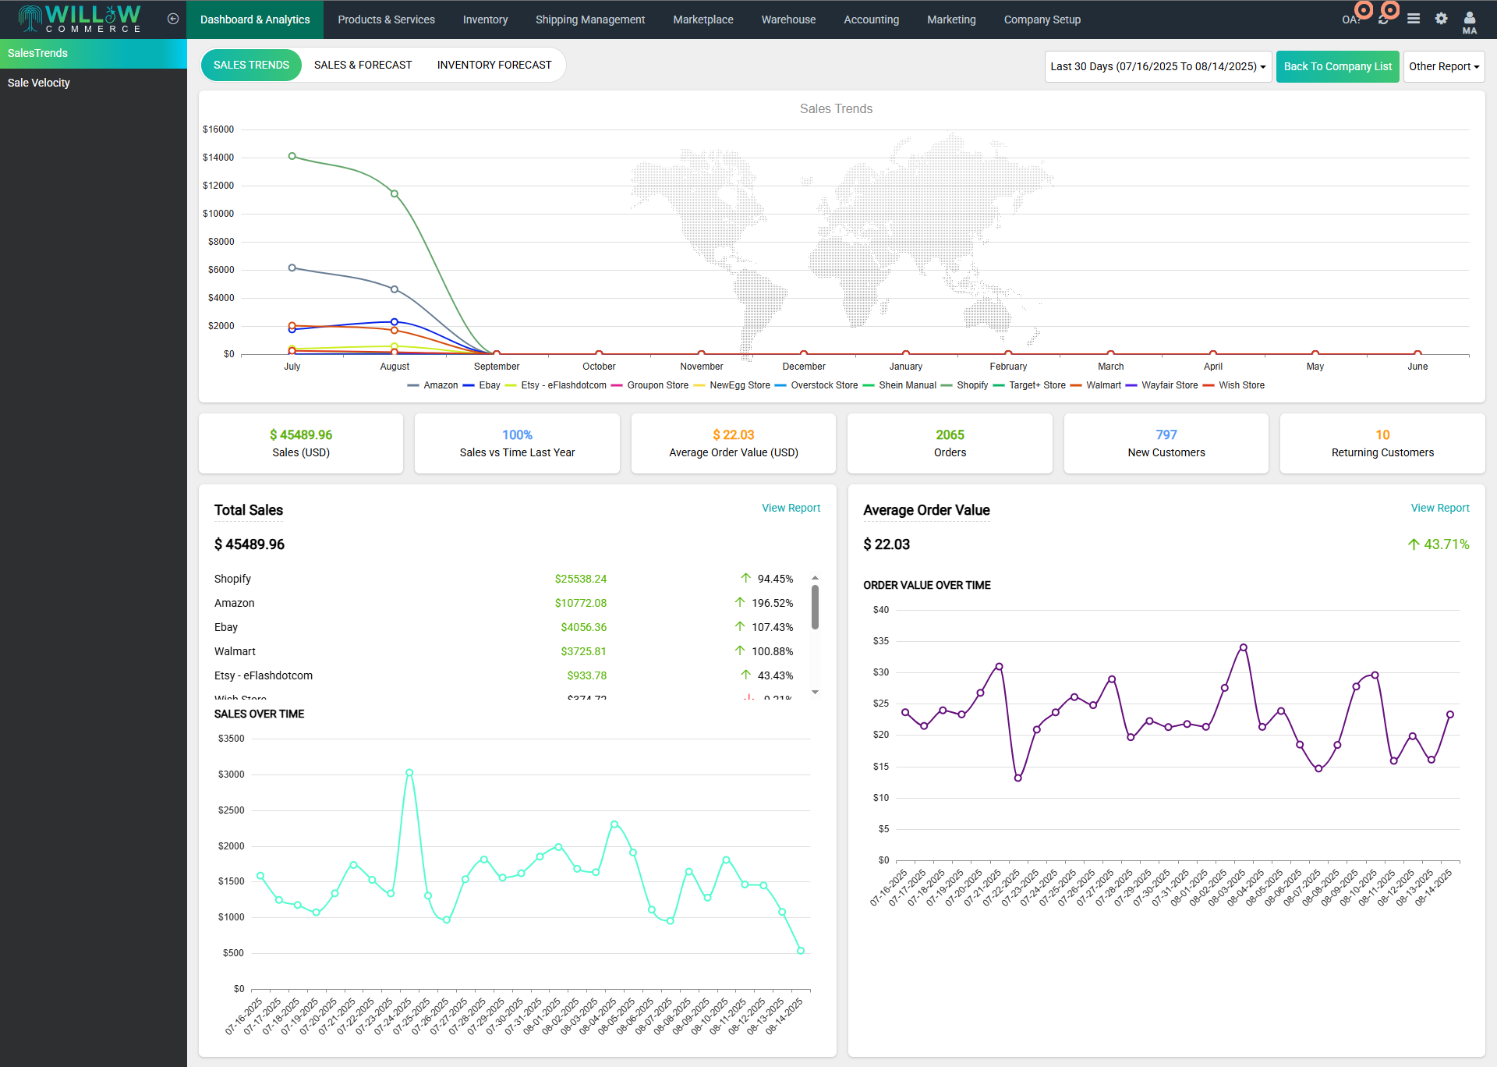Click the Total Sales list scrollbar thumb

point(815,607)
